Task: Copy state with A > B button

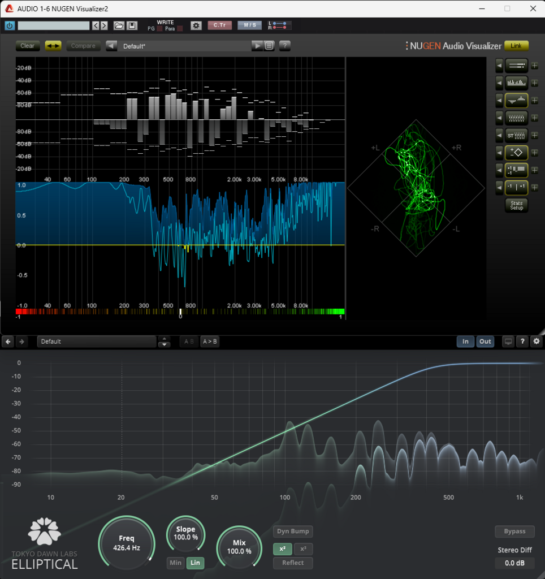Action: pos(210,342)
